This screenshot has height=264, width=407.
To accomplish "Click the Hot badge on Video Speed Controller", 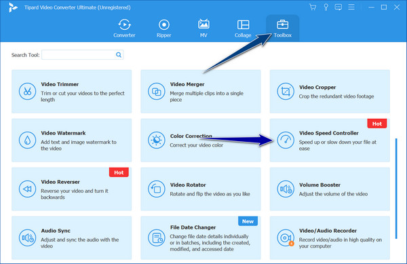I will (377, 124).
